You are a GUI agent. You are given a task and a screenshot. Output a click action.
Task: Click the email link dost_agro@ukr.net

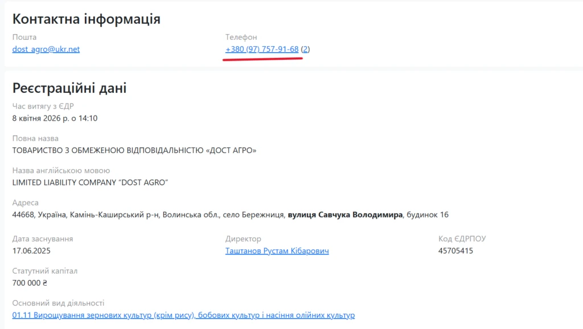pyautogui.click(x=46, y=49)
